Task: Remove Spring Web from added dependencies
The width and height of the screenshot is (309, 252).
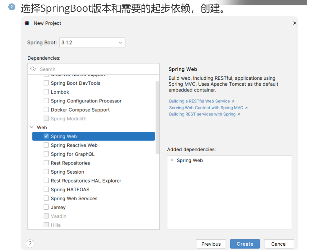Action: pyautogui.click(x=172, y=160)
